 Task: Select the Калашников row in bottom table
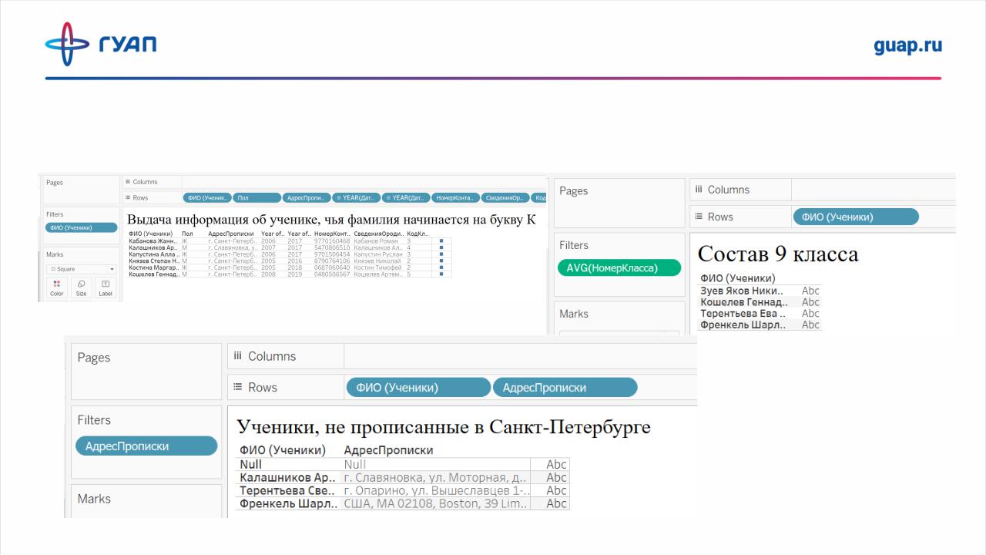tap(288, 478)
